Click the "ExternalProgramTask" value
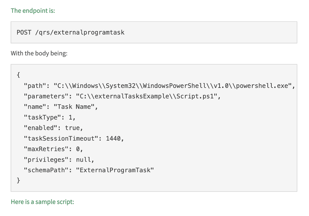Viewport: 309px width, 216px height. 115,170
